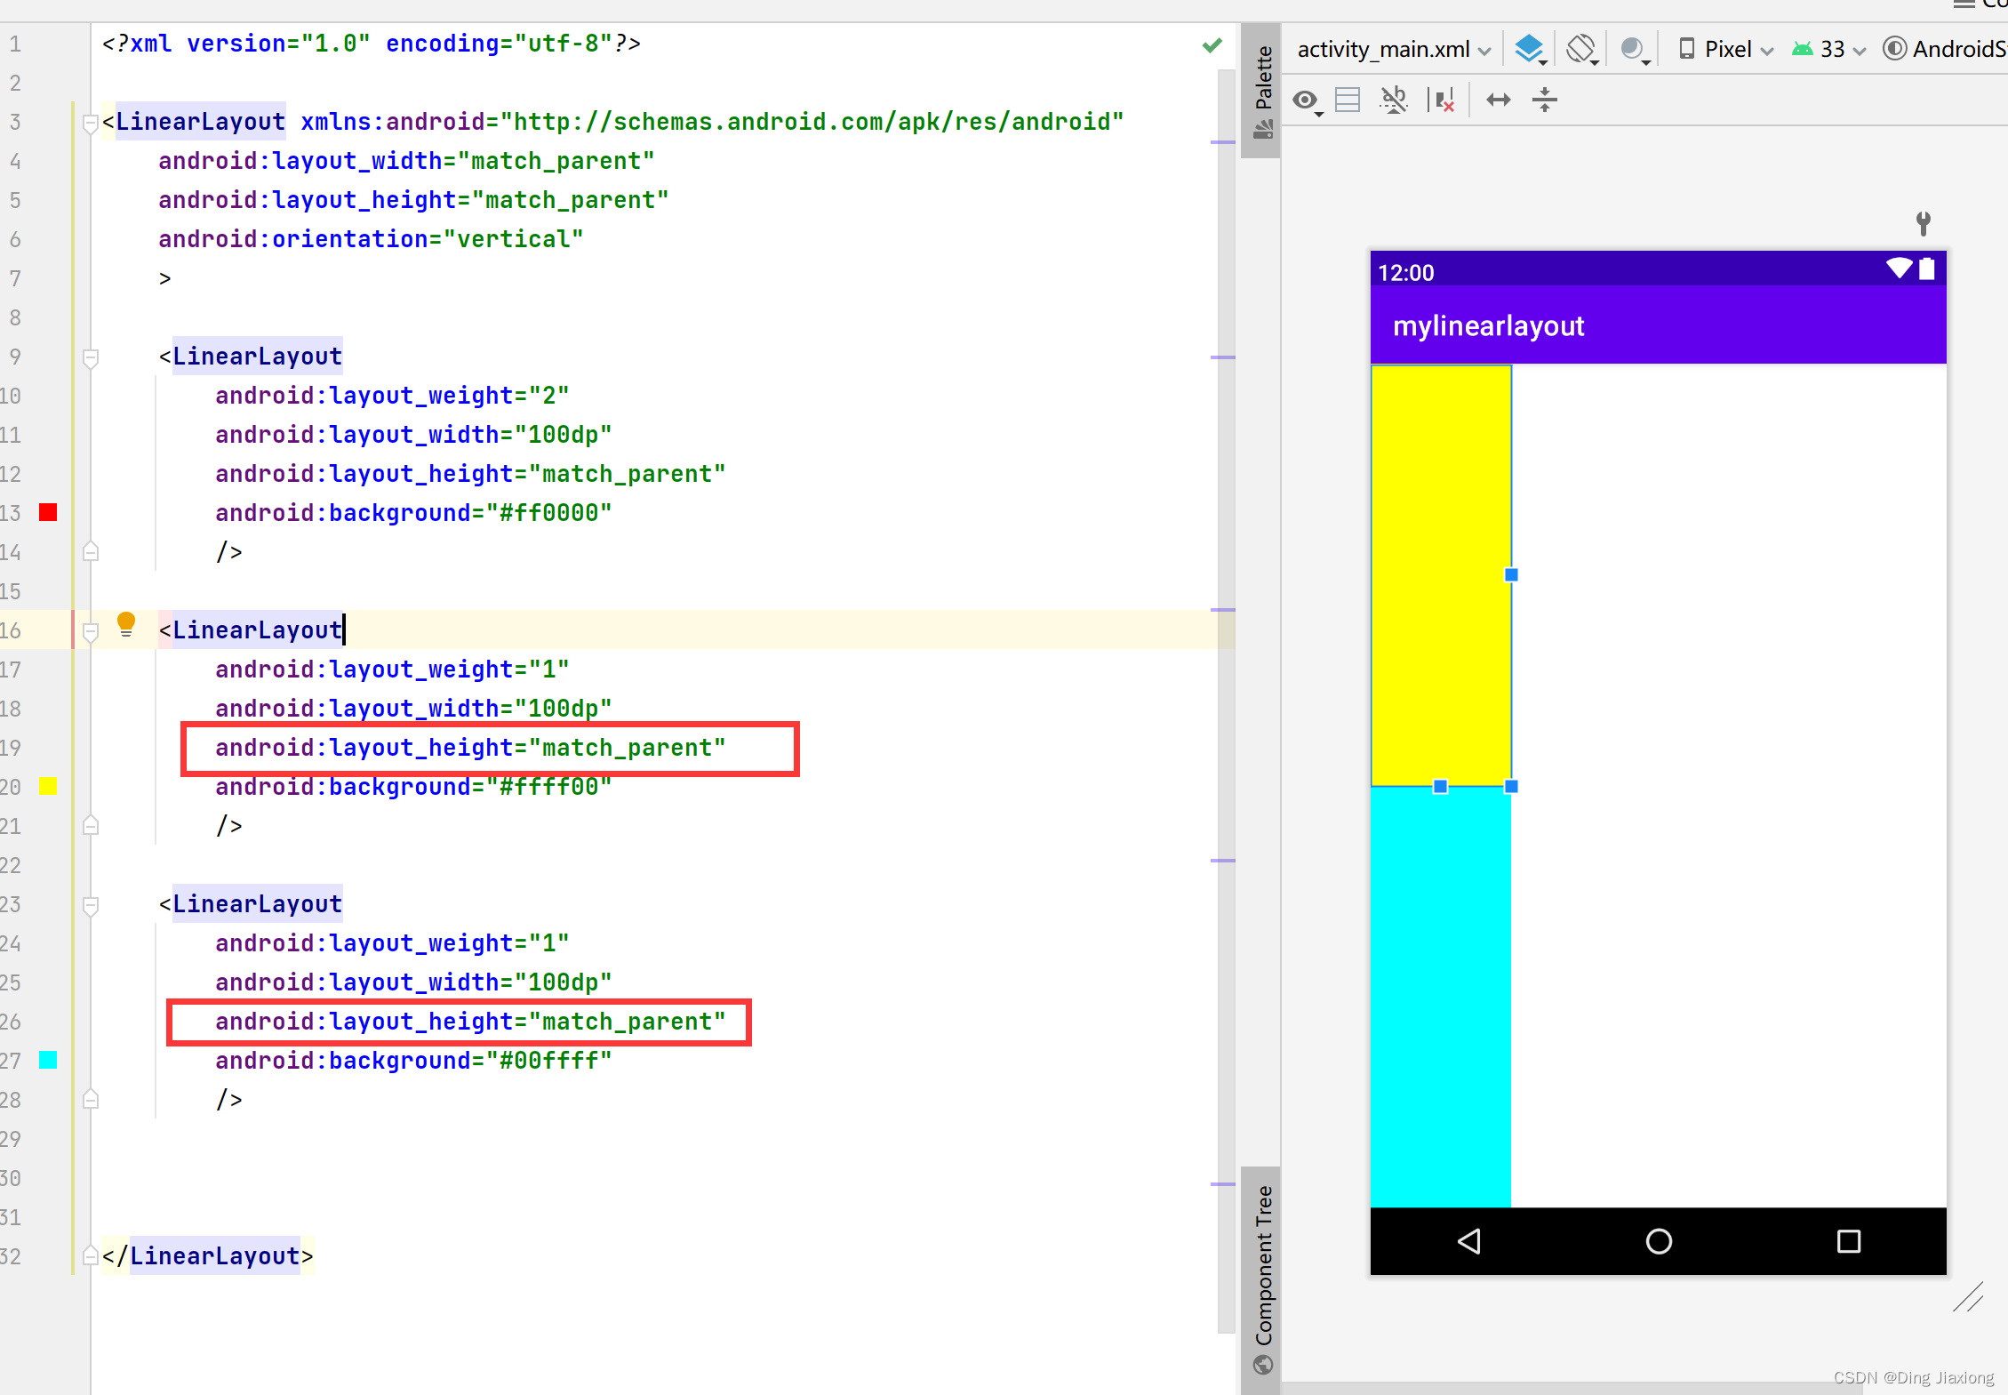Click the preview wifi status icon
The height and width of the screenshot is (1395, 2008).
[1900, 268]
